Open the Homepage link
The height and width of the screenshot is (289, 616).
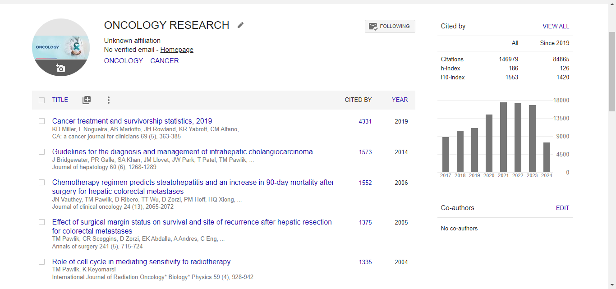click(x=177, y=50)
